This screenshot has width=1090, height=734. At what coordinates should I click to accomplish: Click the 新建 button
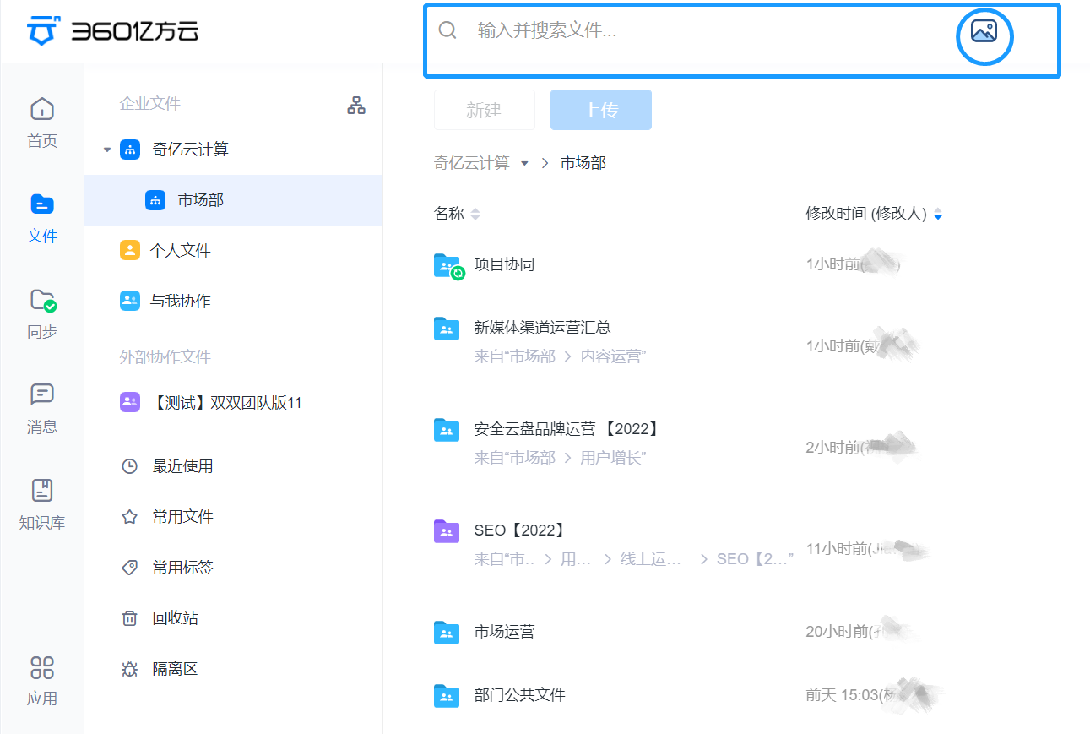coord(485,110)
